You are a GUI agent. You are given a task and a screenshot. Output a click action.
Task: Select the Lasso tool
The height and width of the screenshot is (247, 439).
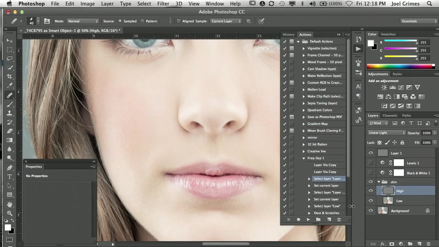click(x=10, y=58)
